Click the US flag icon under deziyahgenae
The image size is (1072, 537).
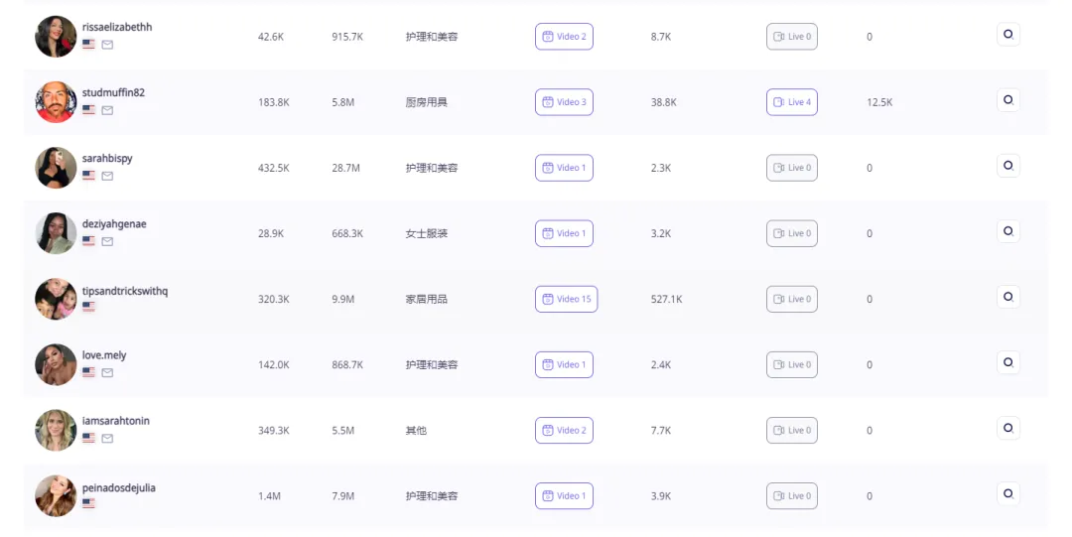[x=89, y=241]
